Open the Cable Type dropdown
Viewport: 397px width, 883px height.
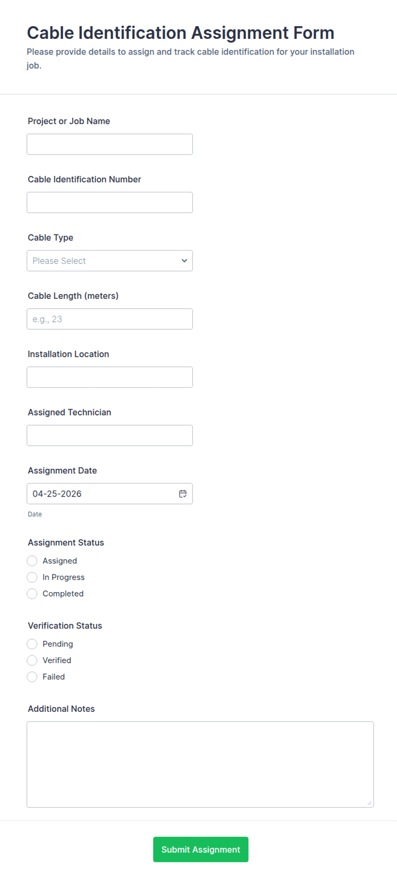pos(109,260)
